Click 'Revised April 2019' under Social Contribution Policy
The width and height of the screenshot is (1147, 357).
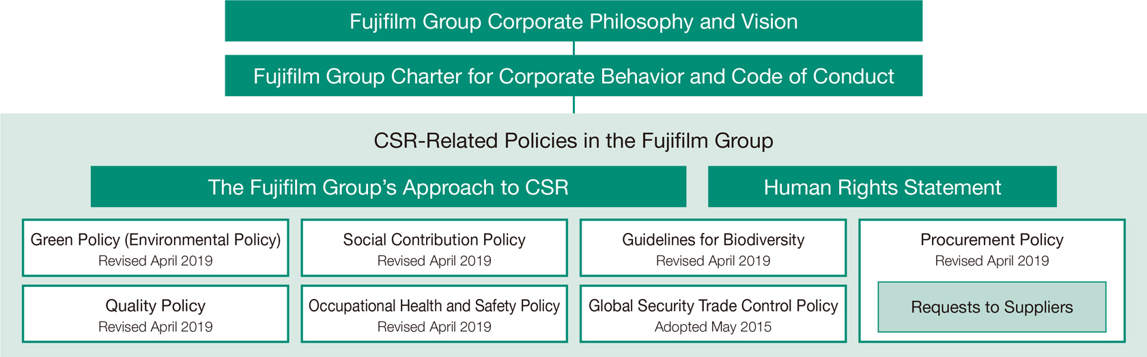coord(434,261)
